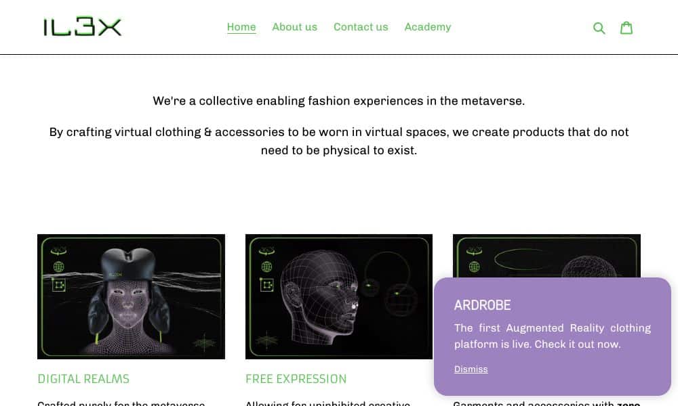
Task: Click the IL3X logo
Action: click(83, 27)
